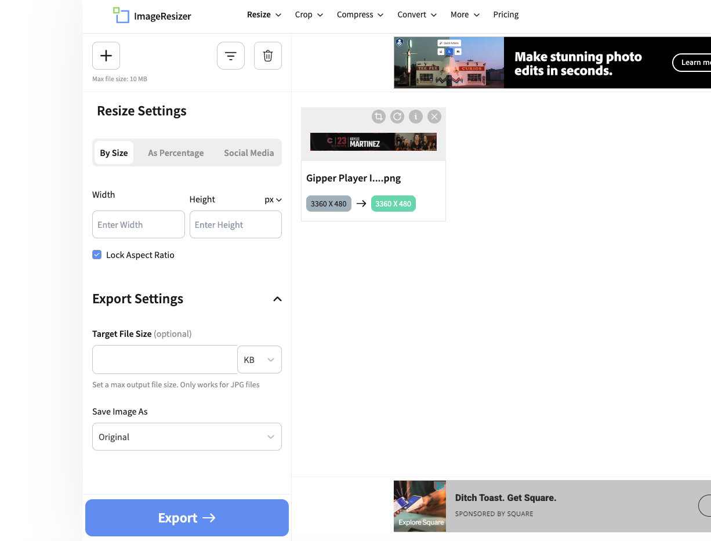Click the ImageResizer logo
711x541 pixels.
(152, 16)
